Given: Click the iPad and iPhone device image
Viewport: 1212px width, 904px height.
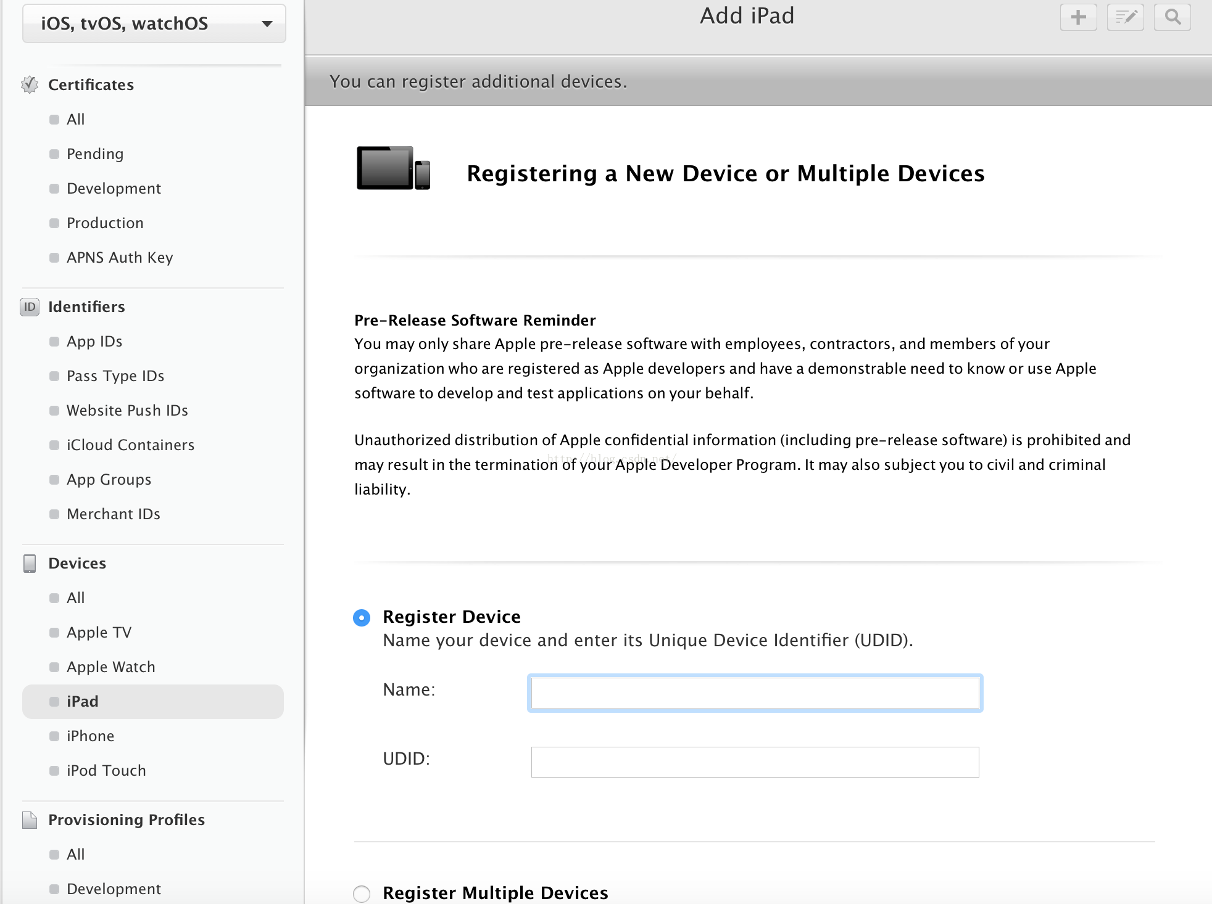Looking at the screenshot, I should [x=394, y=168].
